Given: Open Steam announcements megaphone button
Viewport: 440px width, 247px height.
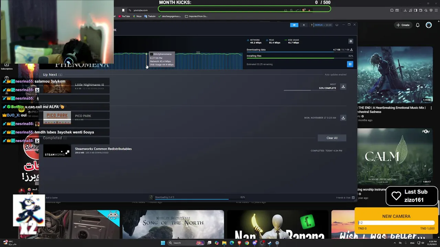Looking at the screenshot, I should point(294,25).
